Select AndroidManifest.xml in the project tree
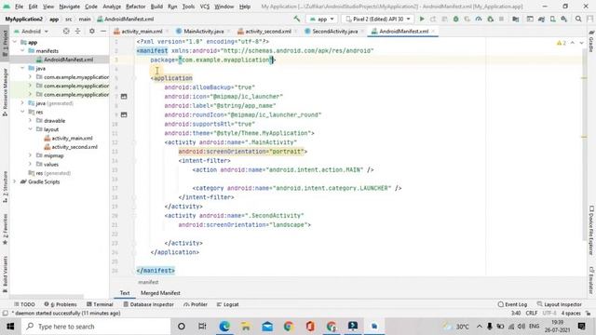The height and width of the screenshot is (335, 596). (68, 60)
